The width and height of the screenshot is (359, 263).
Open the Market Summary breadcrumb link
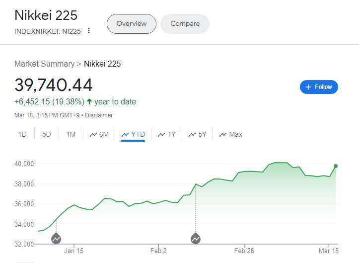[44, 64]
